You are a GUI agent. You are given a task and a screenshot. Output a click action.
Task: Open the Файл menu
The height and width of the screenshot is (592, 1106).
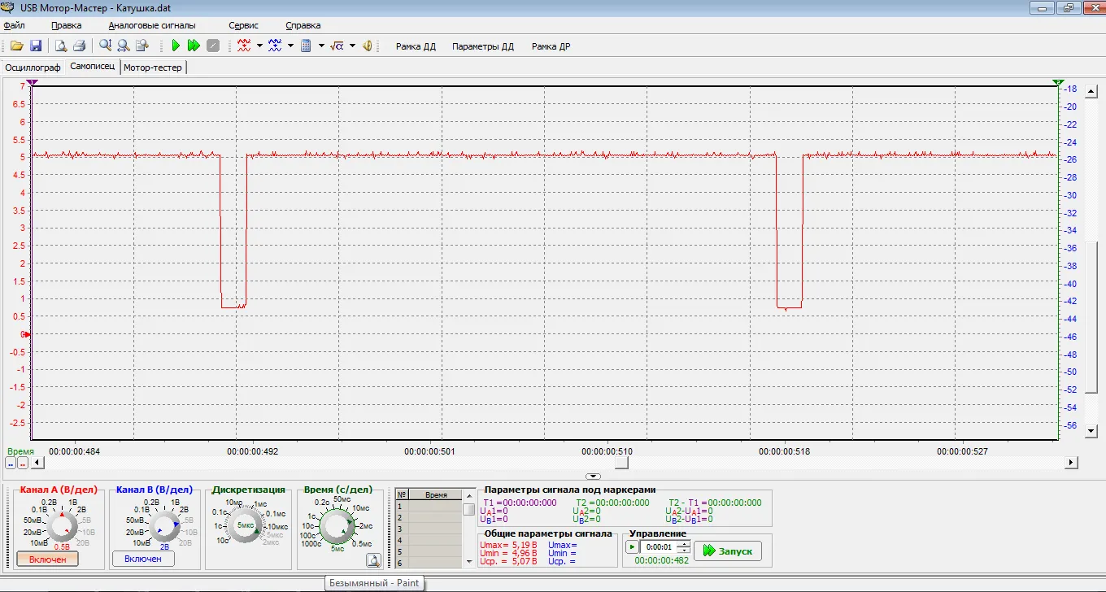pyautogui.click(x=15, y=25)
